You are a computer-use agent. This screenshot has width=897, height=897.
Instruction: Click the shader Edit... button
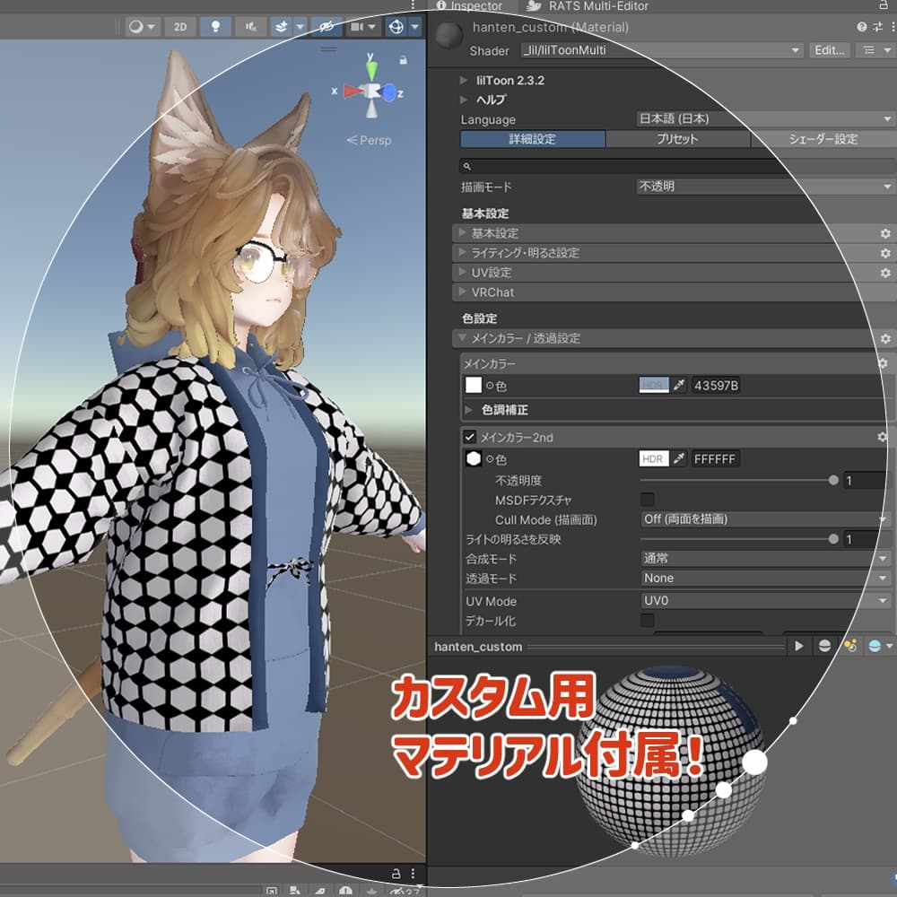pos(829,50)
